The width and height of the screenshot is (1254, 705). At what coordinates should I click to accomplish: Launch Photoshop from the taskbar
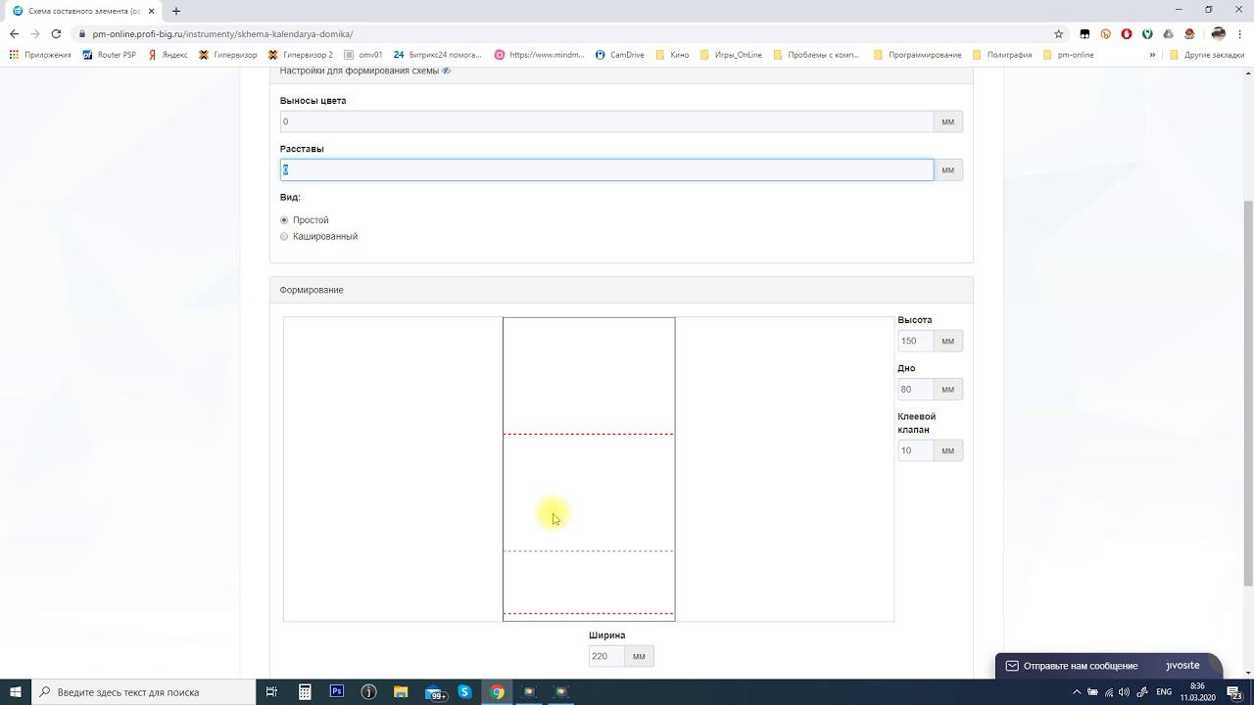coord(336,691)
